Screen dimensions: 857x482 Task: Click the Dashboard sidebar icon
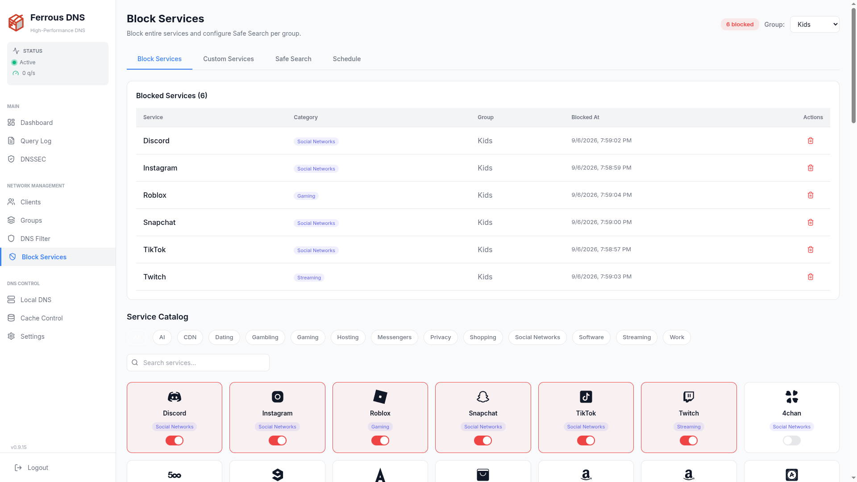11,122
